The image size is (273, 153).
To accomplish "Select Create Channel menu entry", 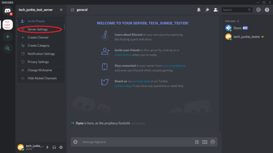I will coord(41,37).
